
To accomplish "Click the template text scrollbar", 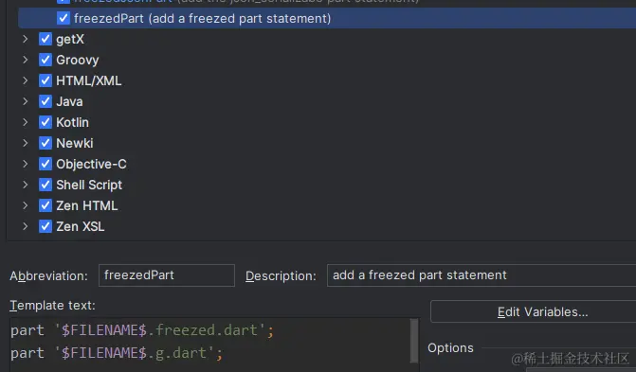I will (414, 341).
